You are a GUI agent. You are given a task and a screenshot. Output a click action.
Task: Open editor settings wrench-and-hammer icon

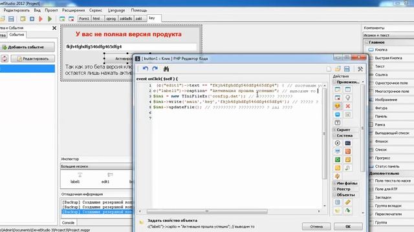click(x=360, y=69)
